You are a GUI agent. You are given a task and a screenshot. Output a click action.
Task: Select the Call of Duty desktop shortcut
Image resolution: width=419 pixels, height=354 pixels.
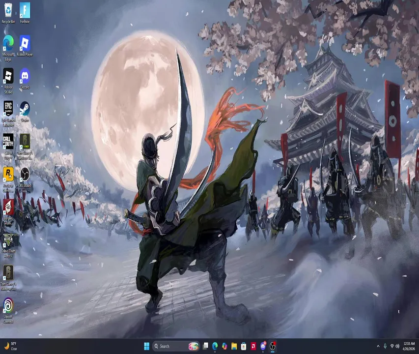pyautogui.click(x=8, y=147)
